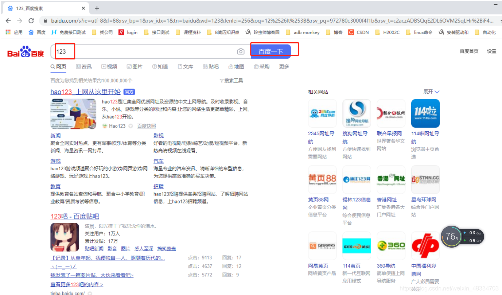This screenshot has width=502, height=295.
Task: Switch to the 资讯 tab
Action: click(84, 66)
